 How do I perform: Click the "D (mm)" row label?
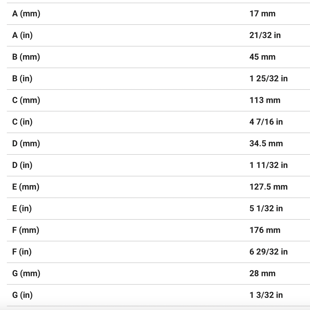point(26,143)
